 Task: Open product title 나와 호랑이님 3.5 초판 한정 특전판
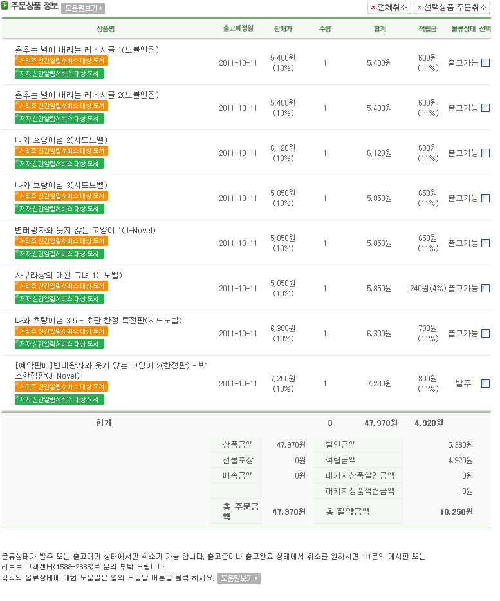[x=98, y=320]
